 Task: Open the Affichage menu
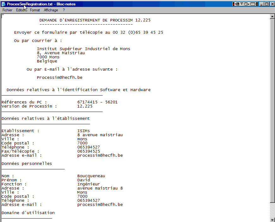[x=51, y=10]
